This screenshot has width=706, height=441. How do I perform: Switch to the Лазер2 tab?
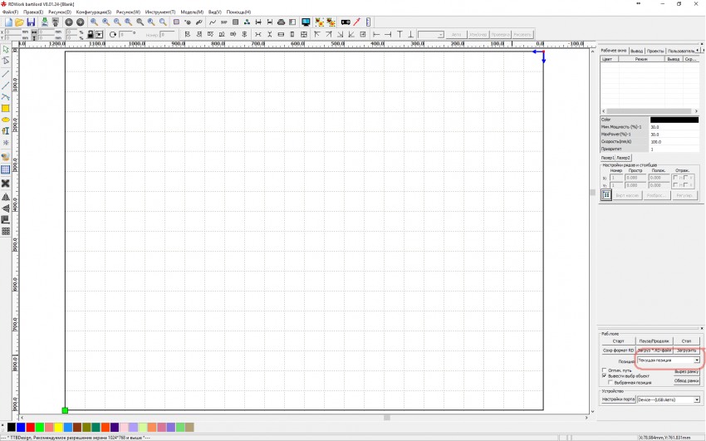[623, 158]
